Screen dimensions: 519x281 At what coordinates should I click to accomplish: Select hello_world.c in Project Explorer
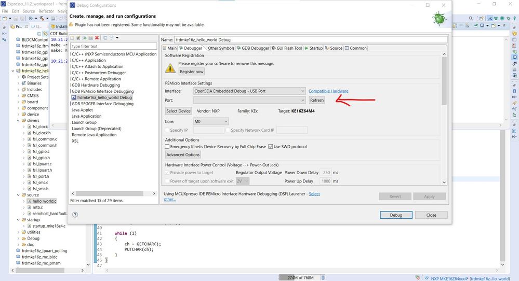point(44,201)
